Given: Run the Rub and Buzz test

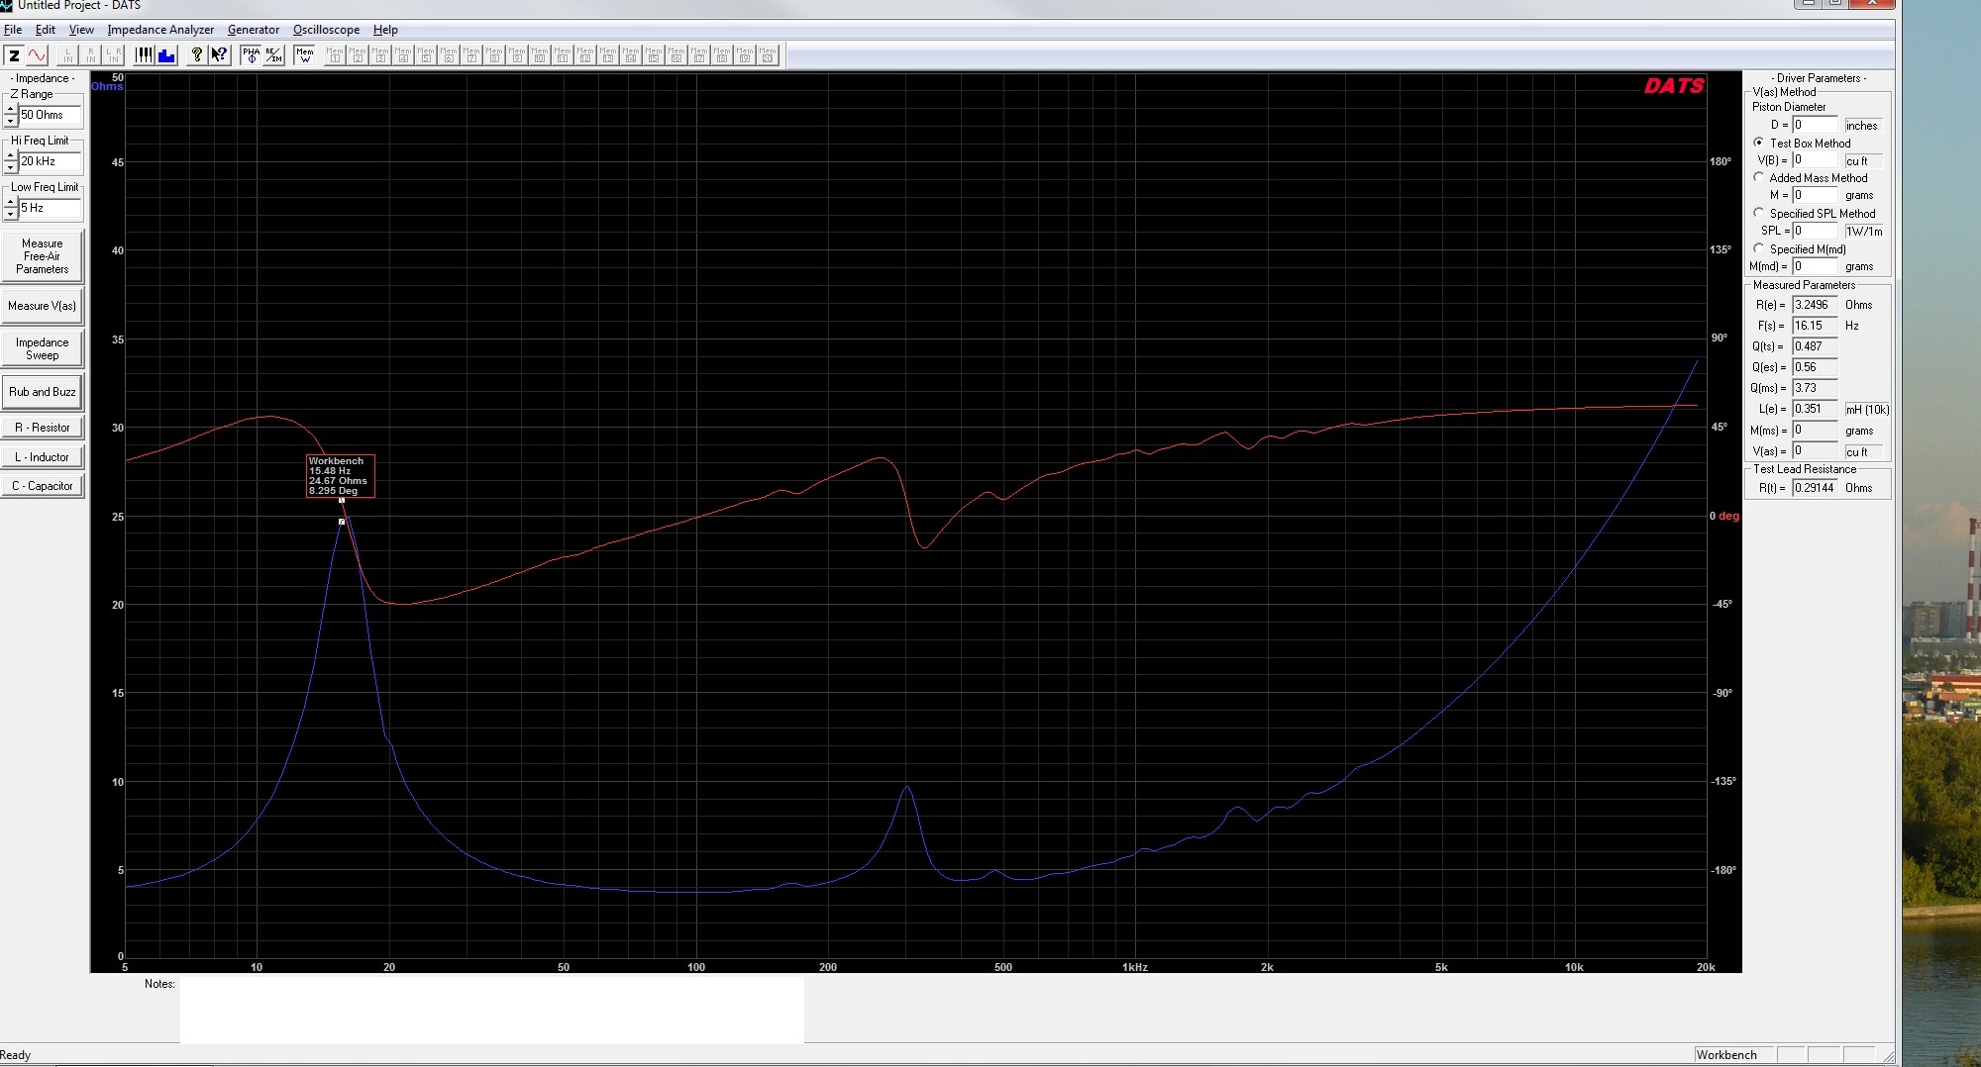Looking at the screenshot, I should [43, 392].
